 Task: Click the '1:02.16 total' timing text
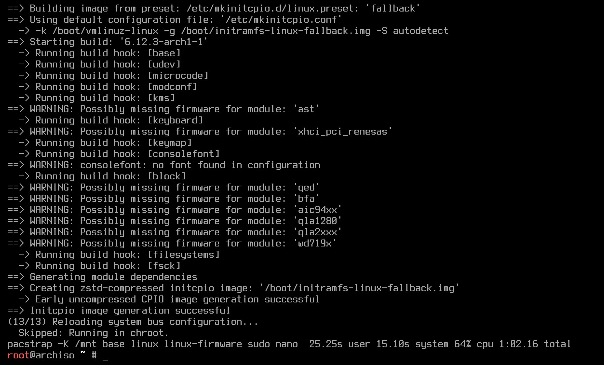(535, 344)
